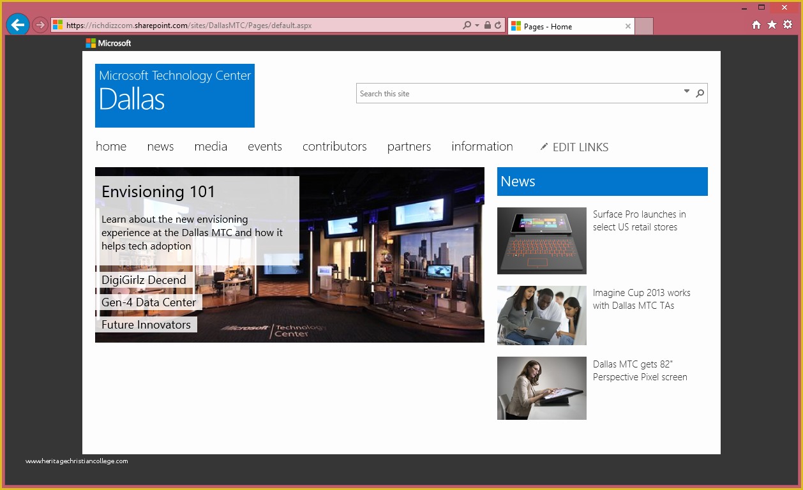Open the Imagine Cup students thumbnail
The height and width of the screenshot is (490, 803).
[x=542, y=315]
